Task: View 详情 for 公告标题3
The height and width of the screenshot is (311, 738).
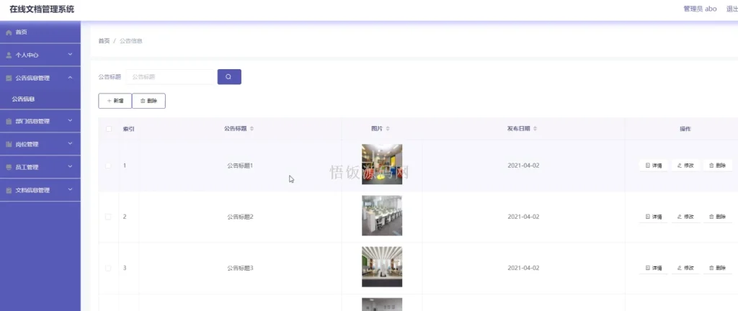Action: pyautogui.click(x=653, y=268)
